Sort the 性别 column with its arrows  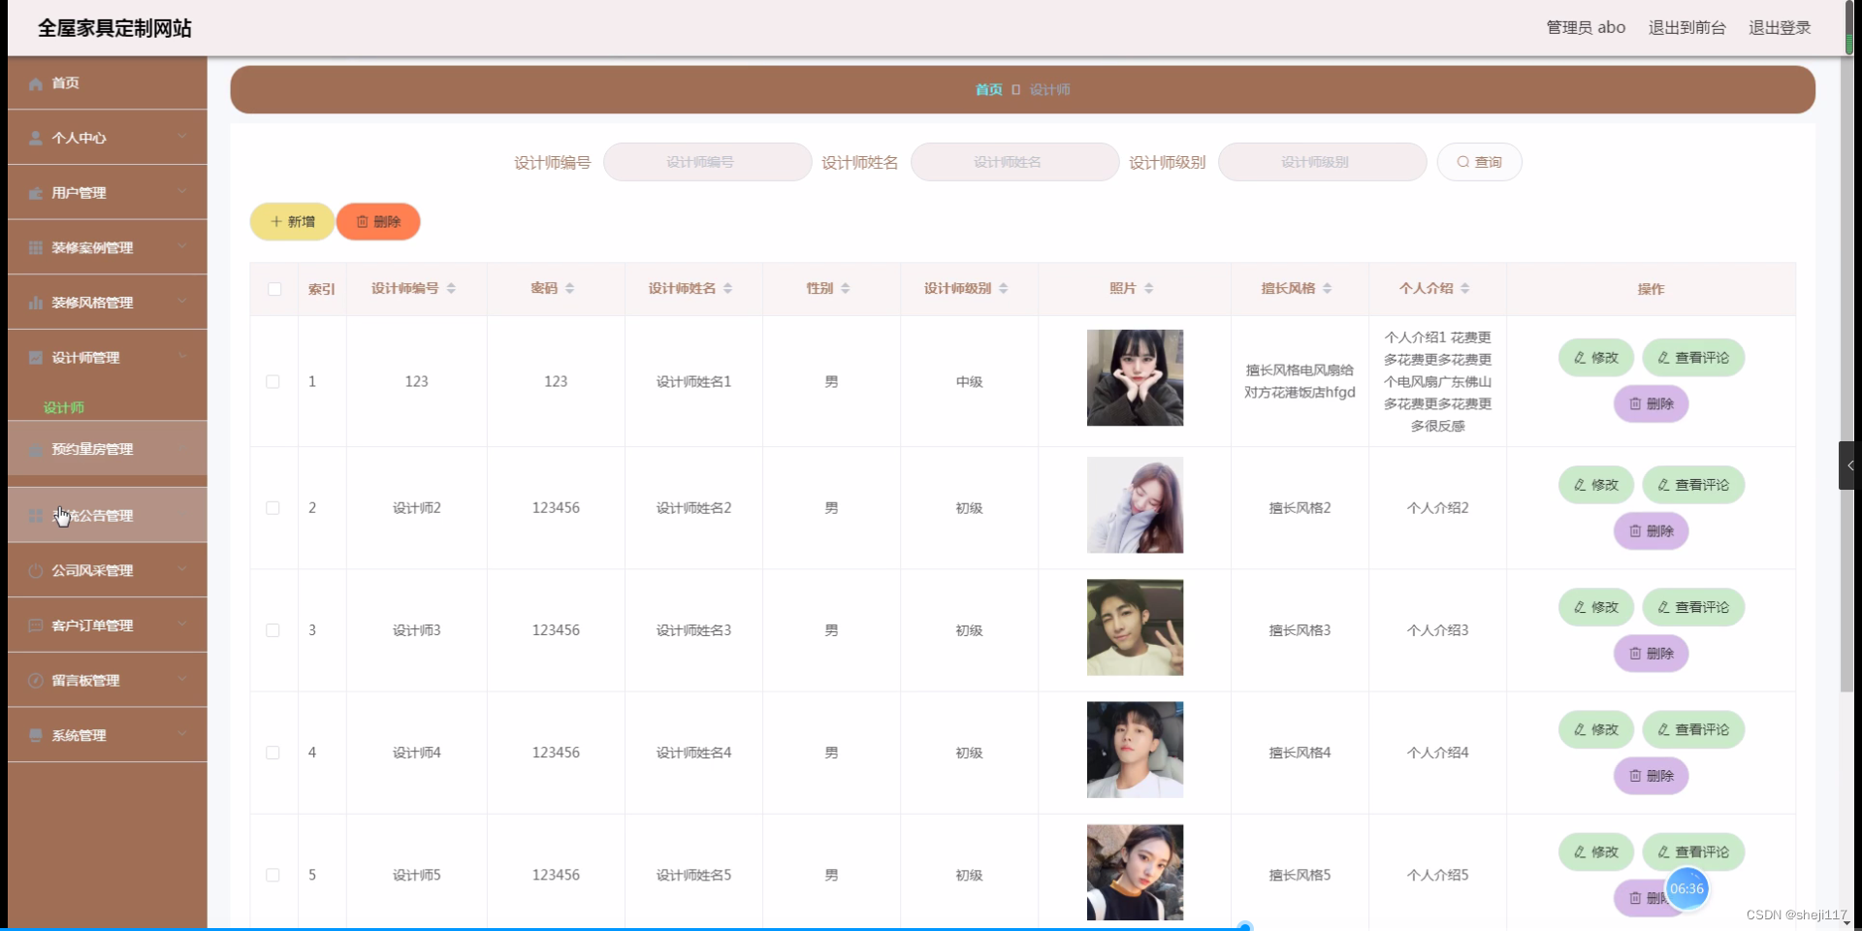[845, 289]
